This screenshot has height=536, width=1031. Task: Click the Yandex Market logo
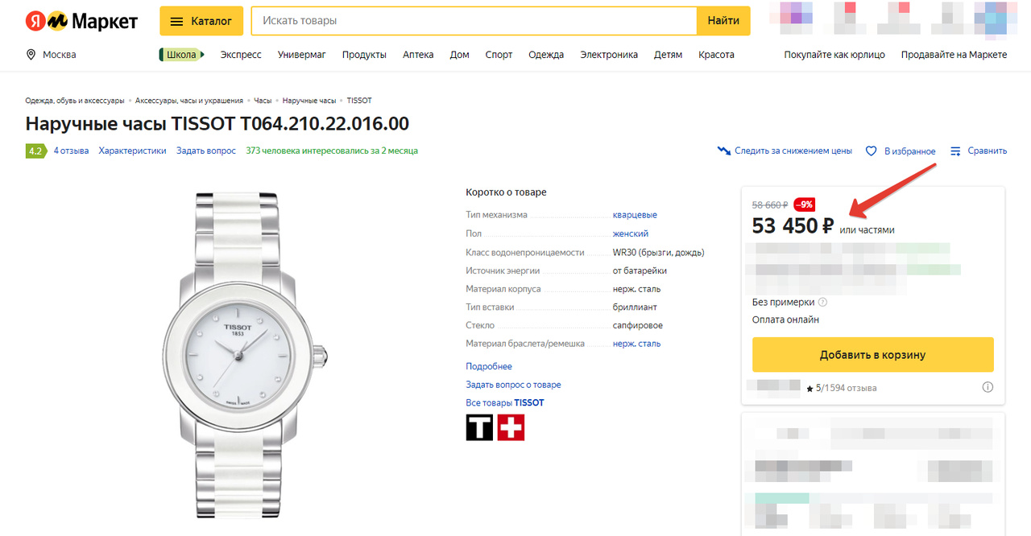coord(81,22)
